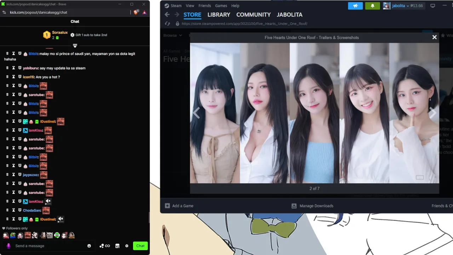Open the Games menu in Steam
The image size is (453, 255).
(x=221, y=6)
